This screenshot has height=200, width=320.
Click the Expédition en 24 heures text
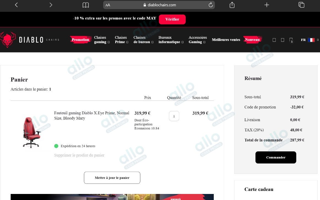(78, 146)
